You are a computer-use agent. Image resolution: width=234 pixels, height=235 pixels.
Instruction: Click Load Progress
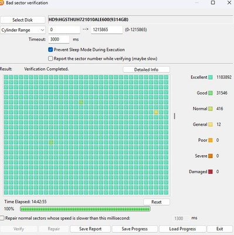coord(182,229)
